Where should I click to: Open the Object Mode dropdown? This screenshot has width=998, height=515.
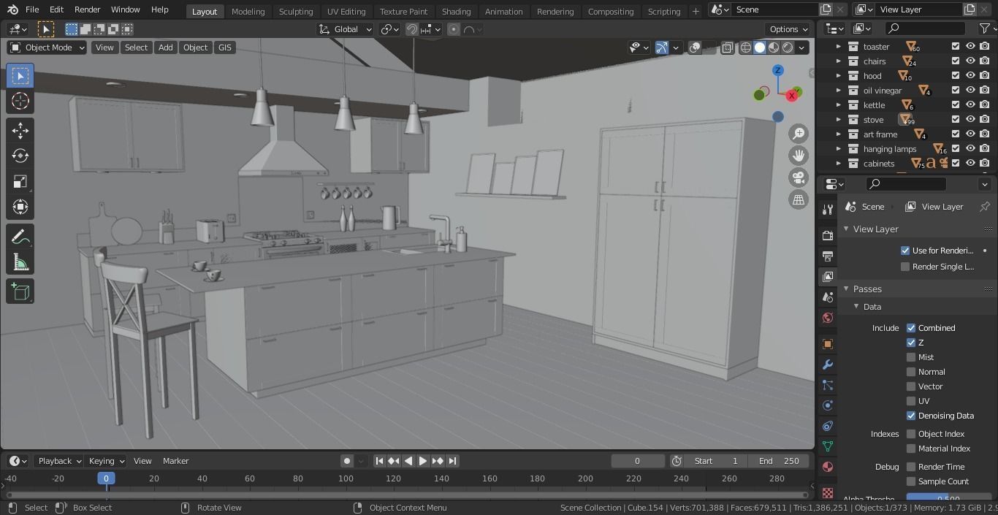click(47, 47)
